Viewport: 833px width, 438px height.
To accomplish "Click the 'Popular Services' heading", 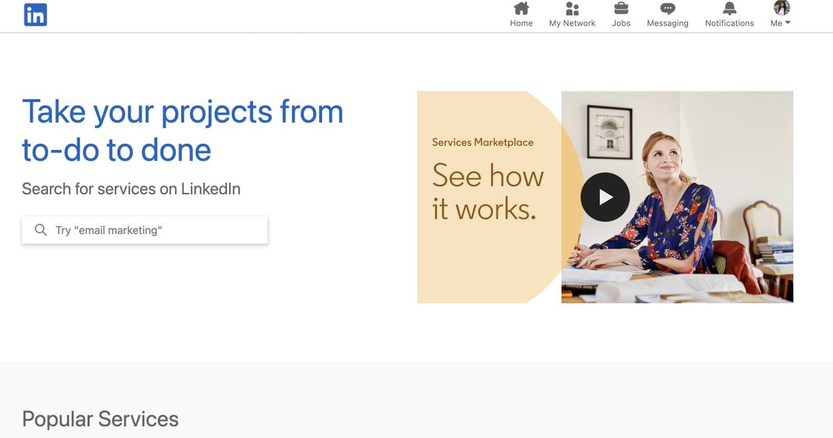I will (101, 419).
